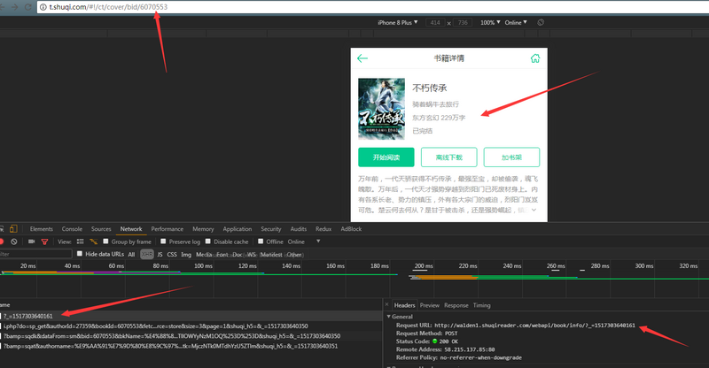The width and height of the screenshot is (709, 368).
Task: Show the request Preview tab
Action: click(x=430, y=305)
